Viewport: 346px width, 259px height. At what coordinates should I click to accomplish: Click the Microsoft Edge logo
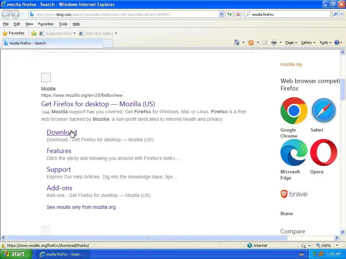pos(294,152)
